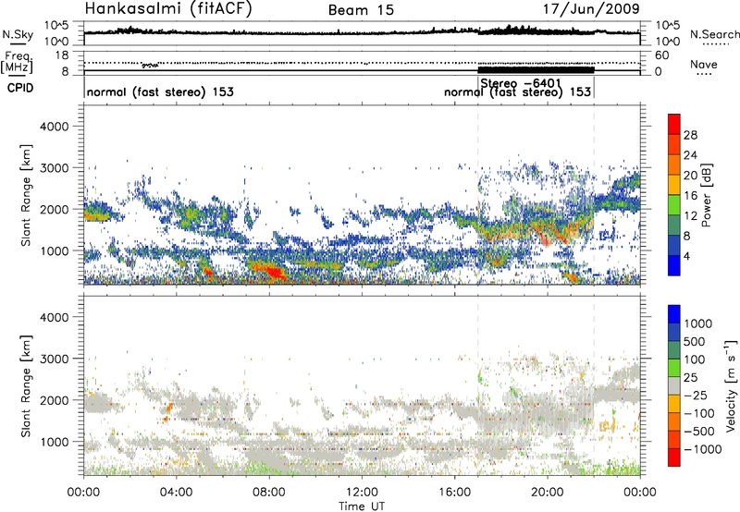Click the 12:00 time tick label

click(x=362, y=493)
